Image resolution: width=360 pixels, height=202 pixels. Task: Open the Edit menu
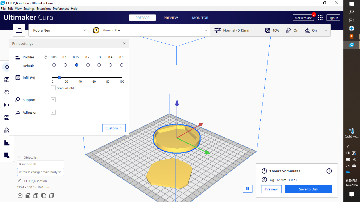pyautogui.click(x=10, y=9)
